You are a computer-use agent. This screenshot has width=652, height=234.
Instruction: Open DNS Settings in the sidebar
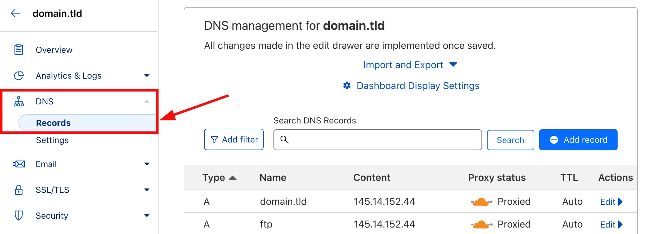tap(52, 140)
